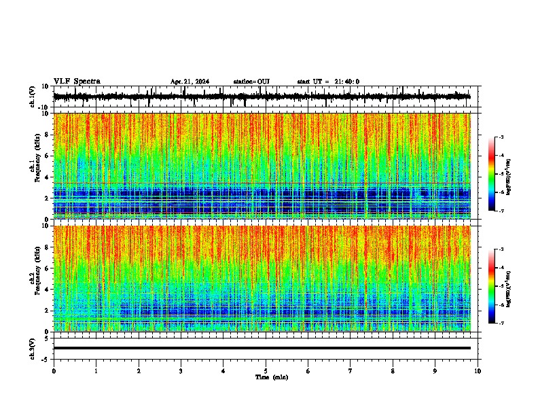Click the time axis tick 3

coord(181,371)
